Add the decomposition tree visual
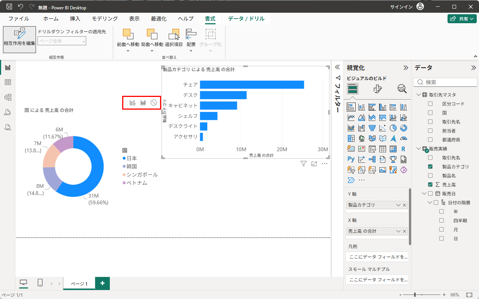This screenshot has width=479, height=299. pos(372,159)
